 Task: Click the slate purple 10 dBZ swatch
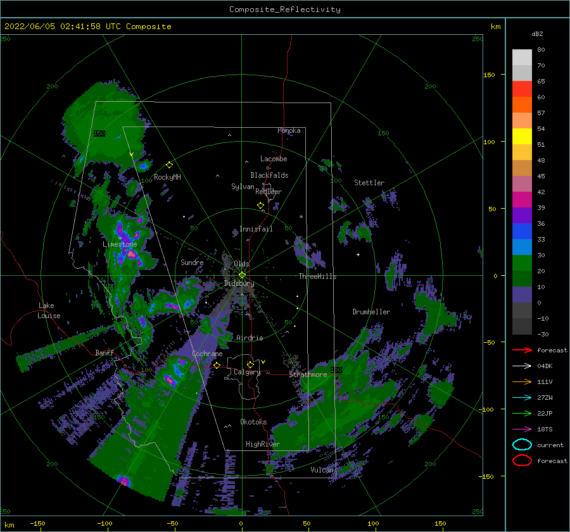tap(522, 294)
